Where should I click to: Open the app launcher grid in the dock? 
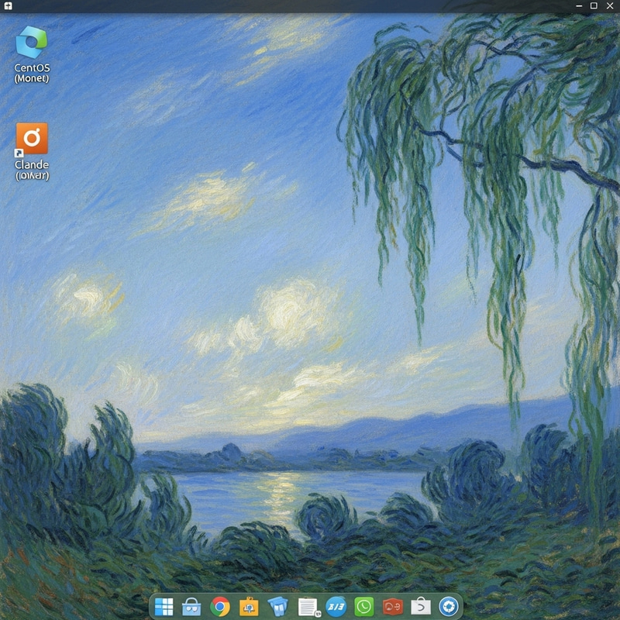(x=164, y=608)
